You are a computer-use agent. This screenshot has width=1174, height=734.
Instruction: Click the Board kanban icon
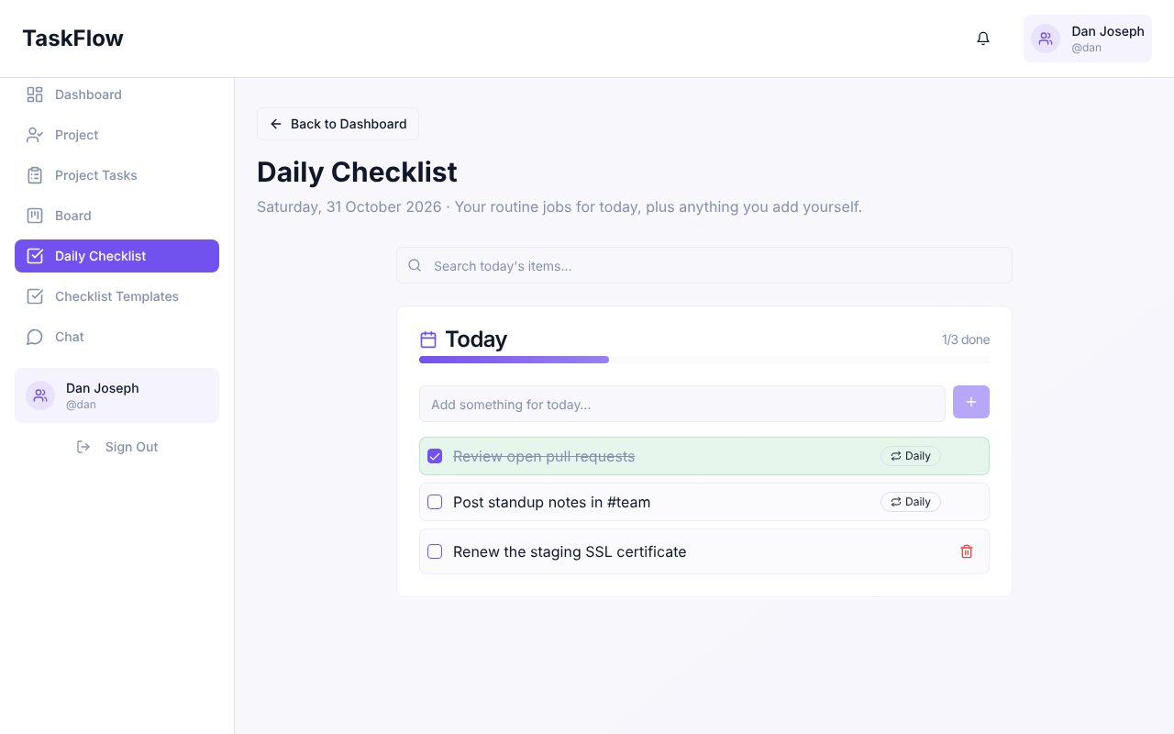pos(35,216)
